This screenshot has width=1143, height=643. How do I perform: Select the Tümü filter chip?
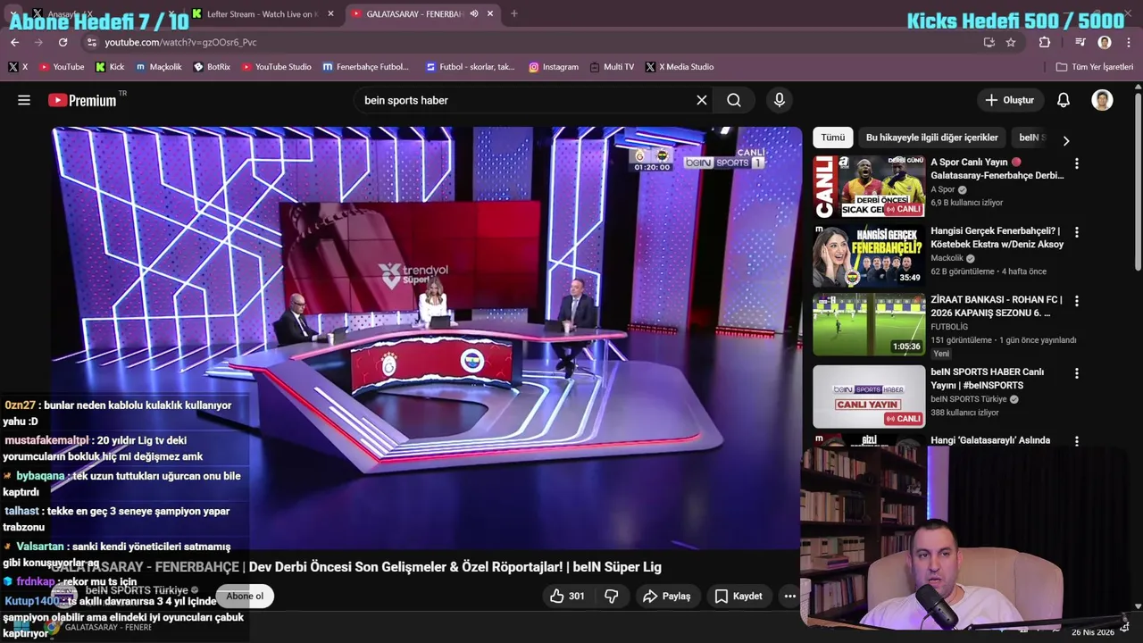pos(833,138)
